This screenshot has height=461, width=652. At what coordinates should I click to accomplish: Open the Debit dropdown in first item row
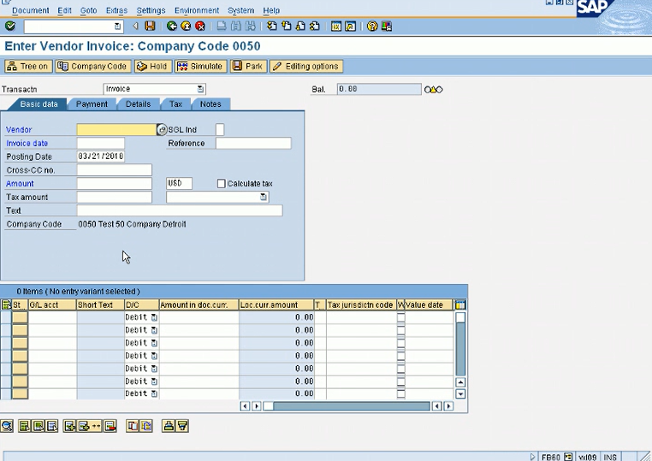tap(154, 317)
